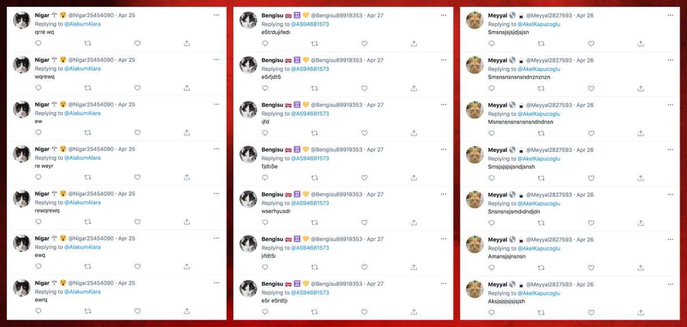Viewport: 687px width, 327px height.
Task: Reply to Meyyal's tweet 'Amansjsjnsnsn'
Action: coord(492,267)
